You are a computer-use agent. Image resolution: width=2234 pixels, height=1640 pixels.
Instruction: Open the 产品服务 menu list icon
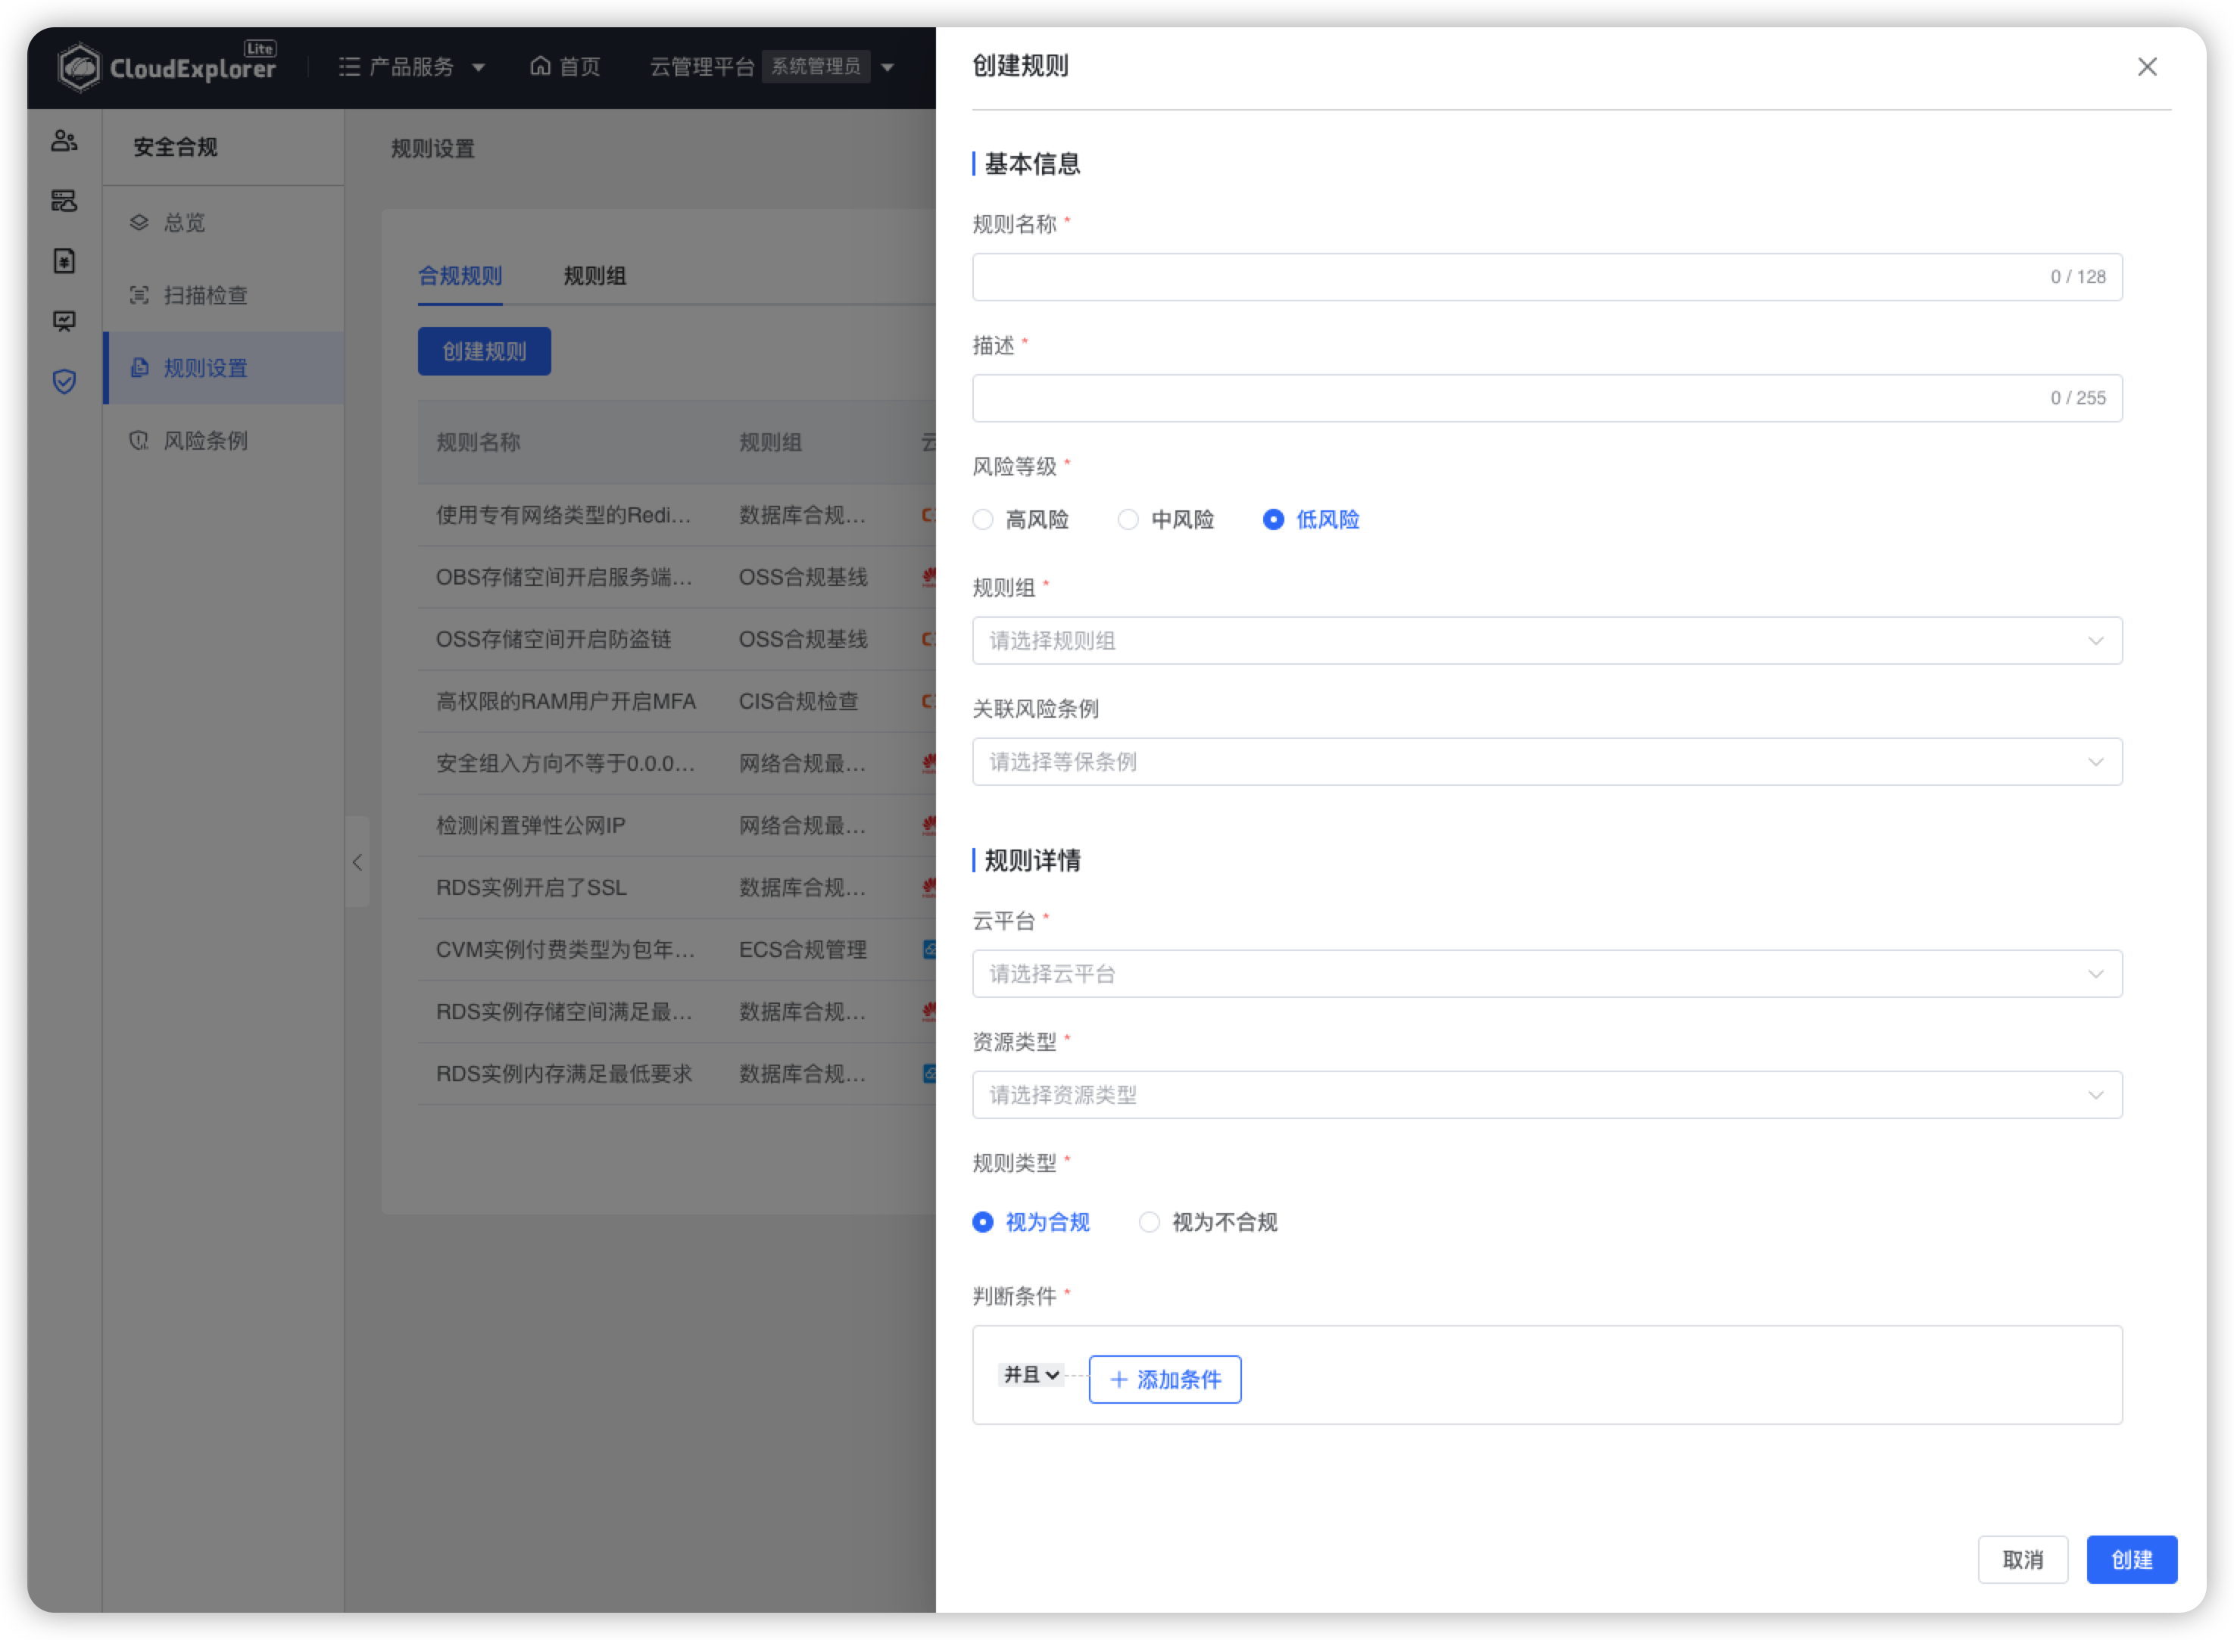[350, 67]
